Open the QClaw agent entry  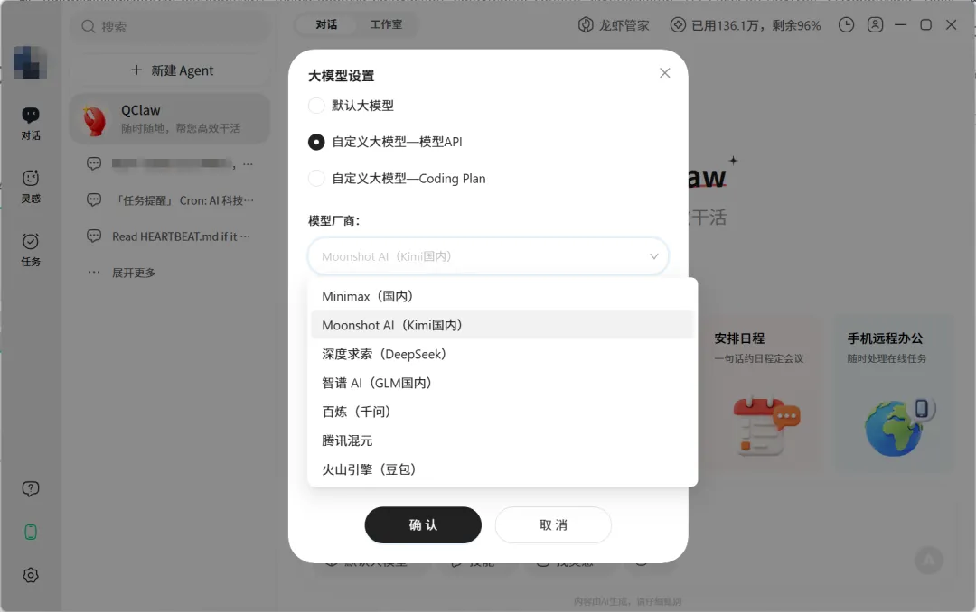[x=170, y=119]
